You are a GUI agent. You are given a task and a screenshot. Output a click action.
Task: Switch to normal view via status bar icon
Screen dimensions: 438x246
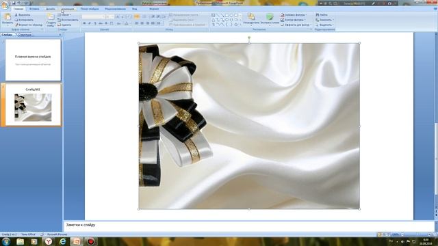coord(379,234)
